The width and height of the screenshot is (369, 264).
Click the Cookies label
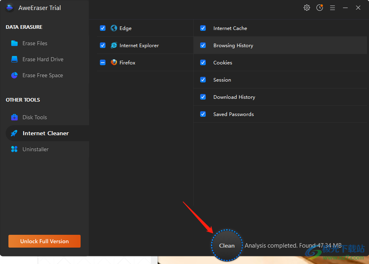point(223,63)
